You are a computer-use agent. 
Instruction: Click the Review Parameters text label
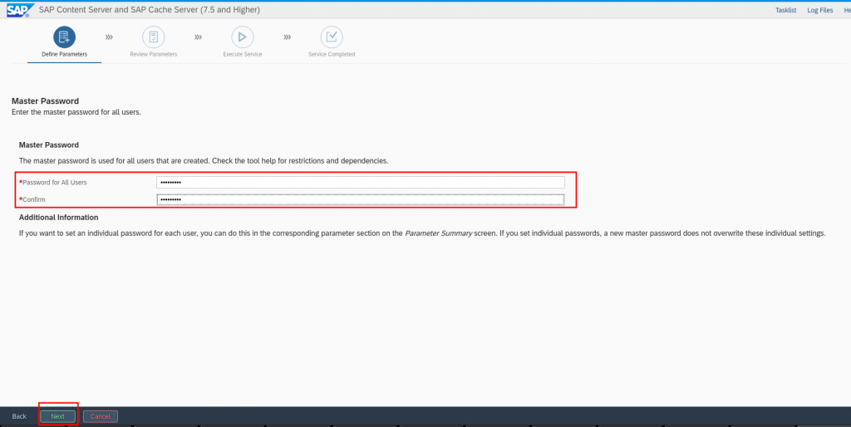pyautogui.click(x=153, y=54)
